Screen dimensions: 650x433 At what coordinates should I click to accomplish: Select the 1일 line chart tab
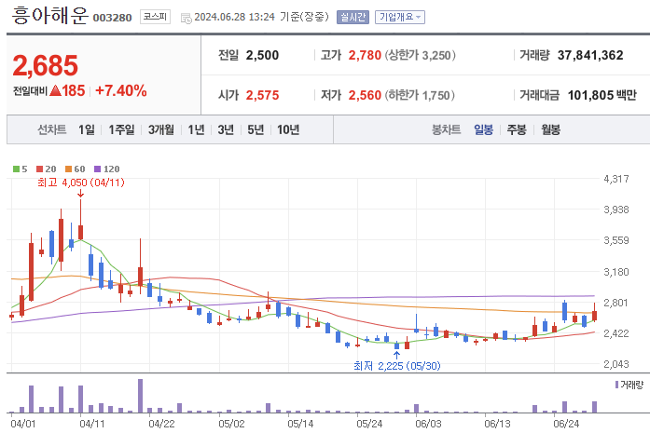pos(86,129)
